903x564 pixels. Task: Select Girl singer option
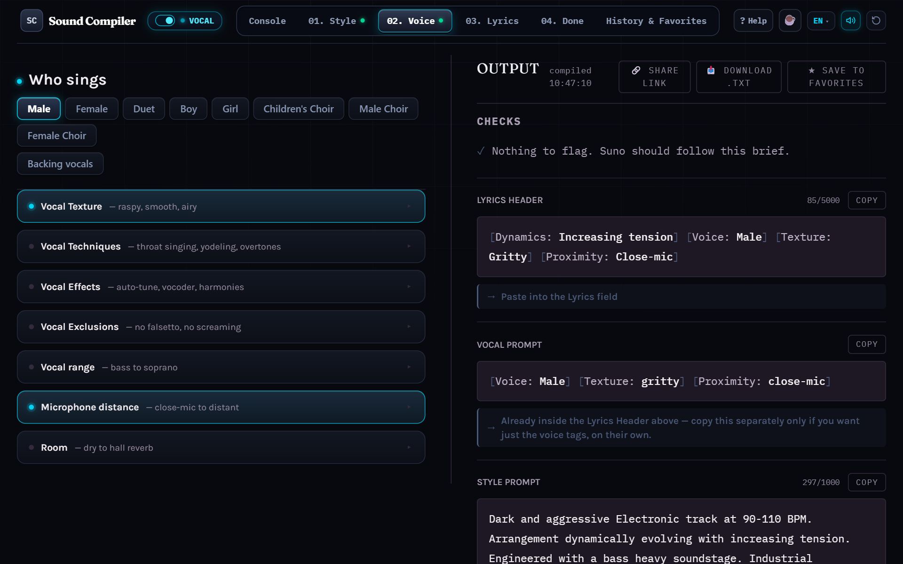(x=230, y=109)
